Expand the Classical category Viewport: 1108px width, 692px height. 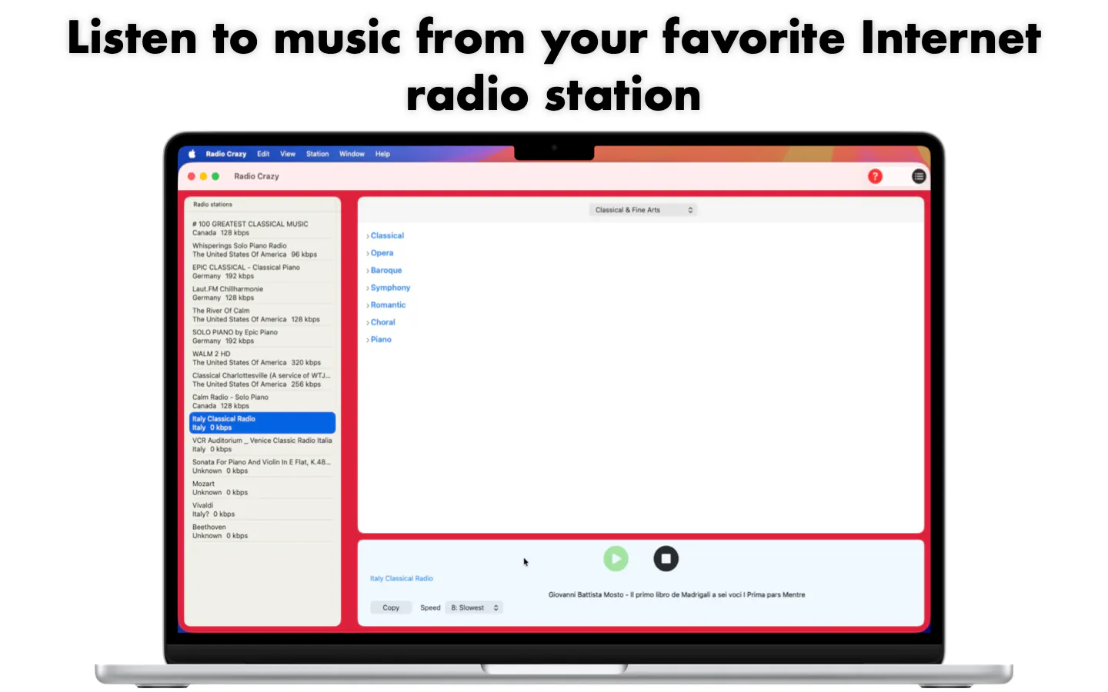(x=385, y=235)
